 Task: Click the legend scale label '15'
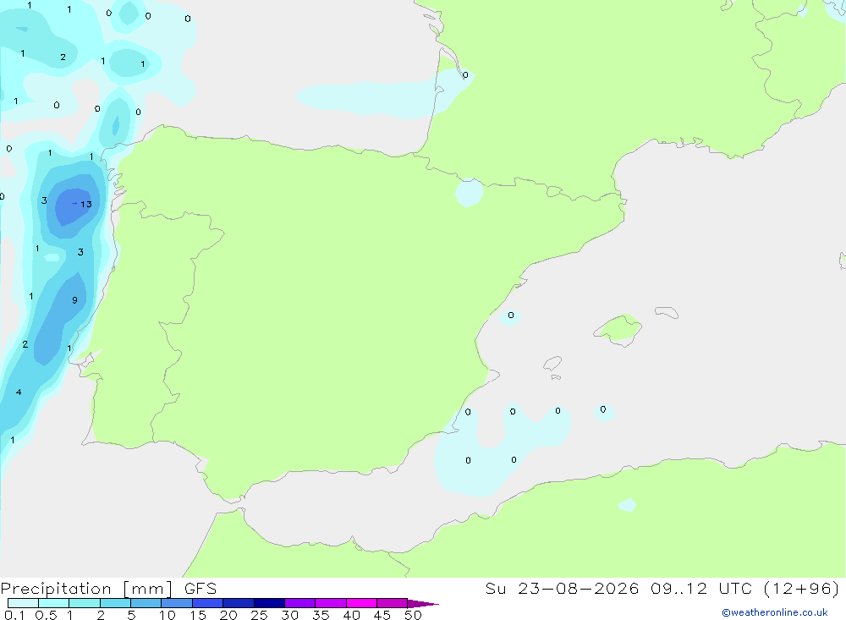(198, 615)
